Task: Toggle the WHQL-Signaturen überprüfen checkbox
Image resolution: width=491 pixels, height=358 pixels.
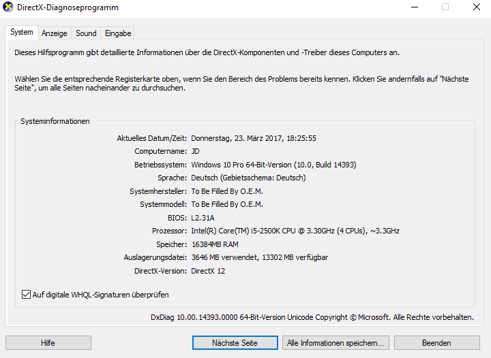Action: tap(26, 294)
